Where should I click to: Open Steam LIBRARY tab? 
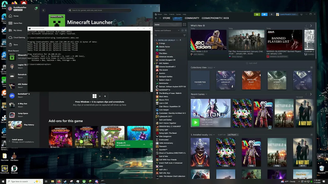pos(178,18)
